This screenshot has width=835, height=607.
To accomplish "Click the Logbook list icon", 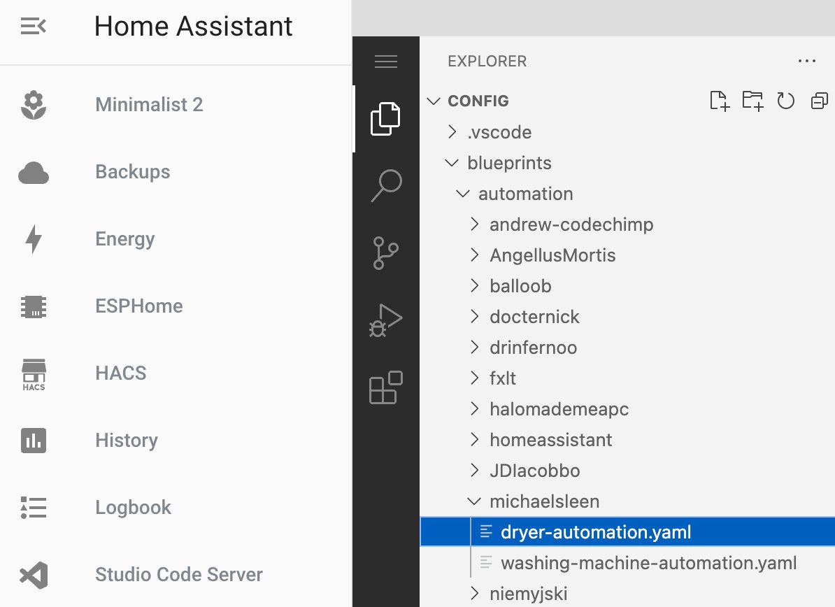I will tap(34, 508).
